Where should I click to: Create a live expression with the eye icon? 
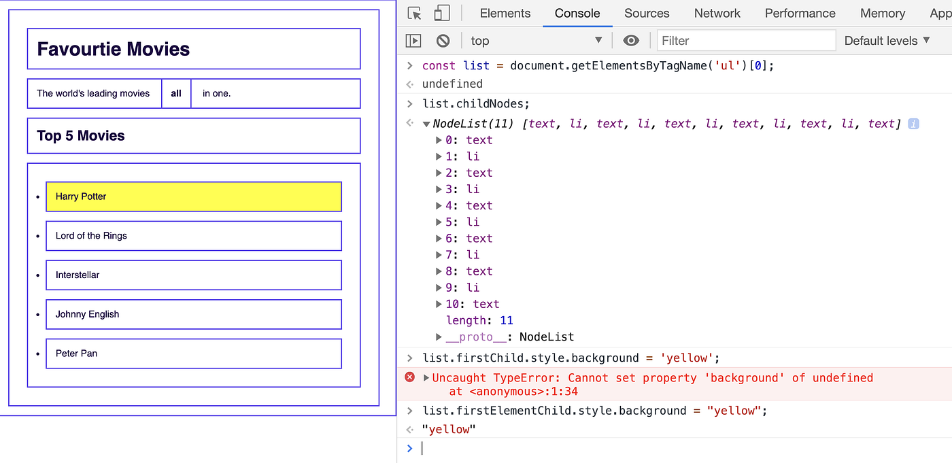630,40
